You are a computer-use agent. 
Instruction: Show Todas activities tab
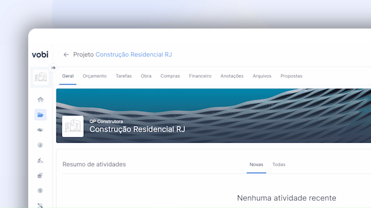(x=279, y=165)
